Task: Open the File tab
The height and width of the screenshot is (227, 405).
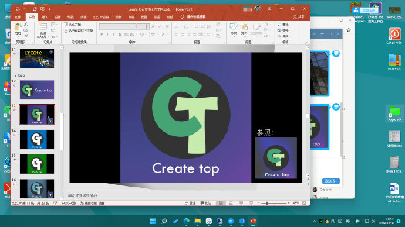Action: (x=18, y=17)
